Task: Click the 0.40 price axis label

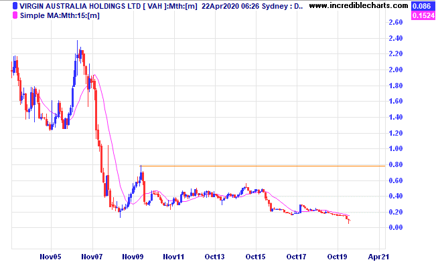Action: [396, 196]
